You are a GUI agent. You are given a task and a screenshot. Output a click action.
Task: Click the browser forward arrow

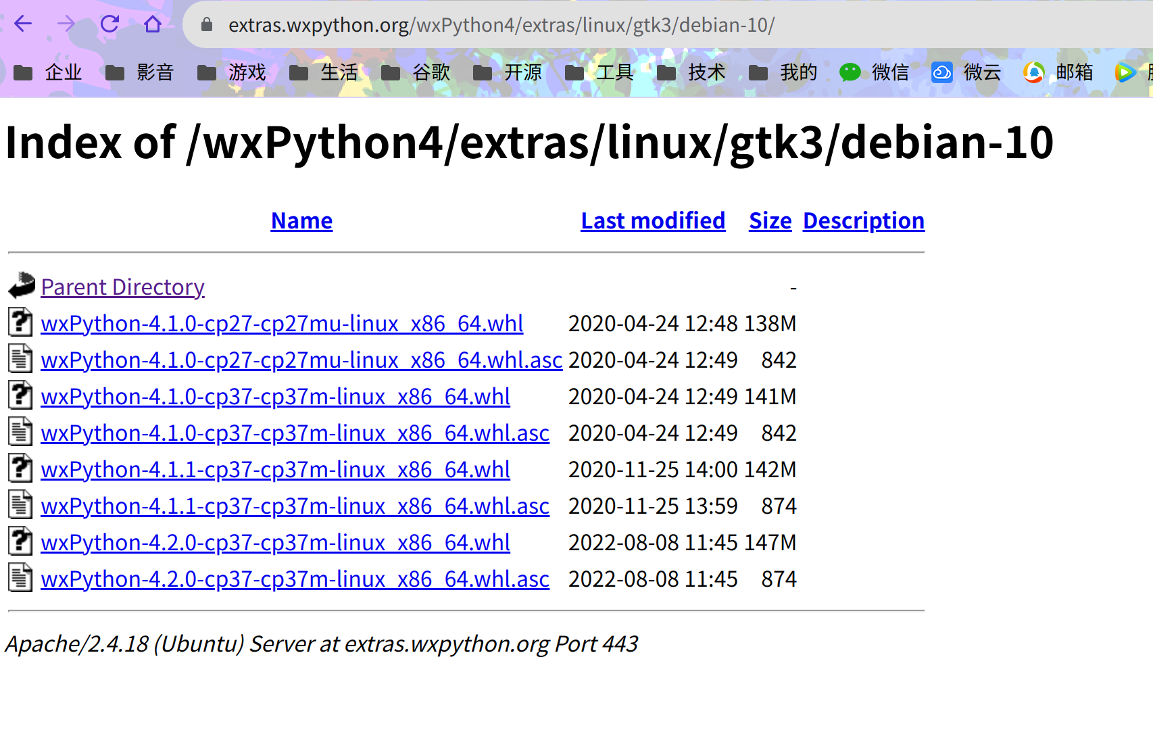pos(66,24)
